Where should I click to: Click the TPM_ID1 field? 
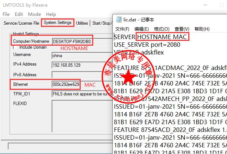pyautogui.click(x=82, y=94)
